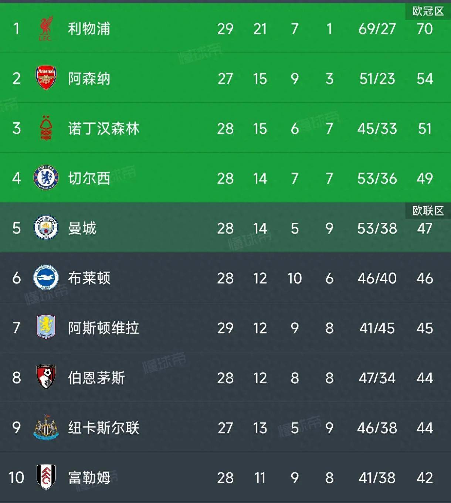
Task: Open the Fulham club crest icon
Action: 46,477
